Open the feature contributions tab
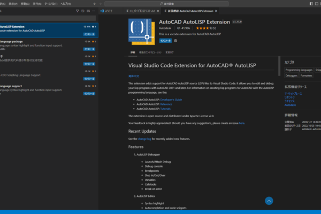This screenshot has height=214, width=321. pyautogui.click(x=150, y=52)
